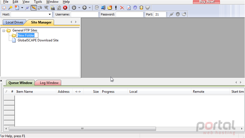Collapse the General FTP Sites tree node

coord(4,31)
